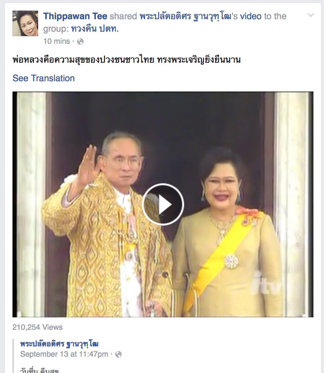This screenshot has width=324, height=373.
Task: Click the 210,254 Views count
Action: (37, 327)
